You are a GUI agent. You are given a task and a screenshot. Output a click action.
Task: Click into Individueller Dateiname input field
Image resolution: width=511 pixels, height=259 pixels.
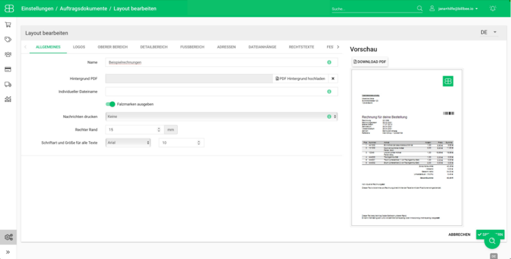pyautogui.click(x=222, y=92)
